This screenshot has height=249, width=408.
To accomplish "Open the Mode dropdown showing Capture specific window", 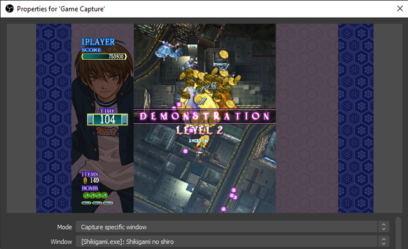I will point(232,227).
